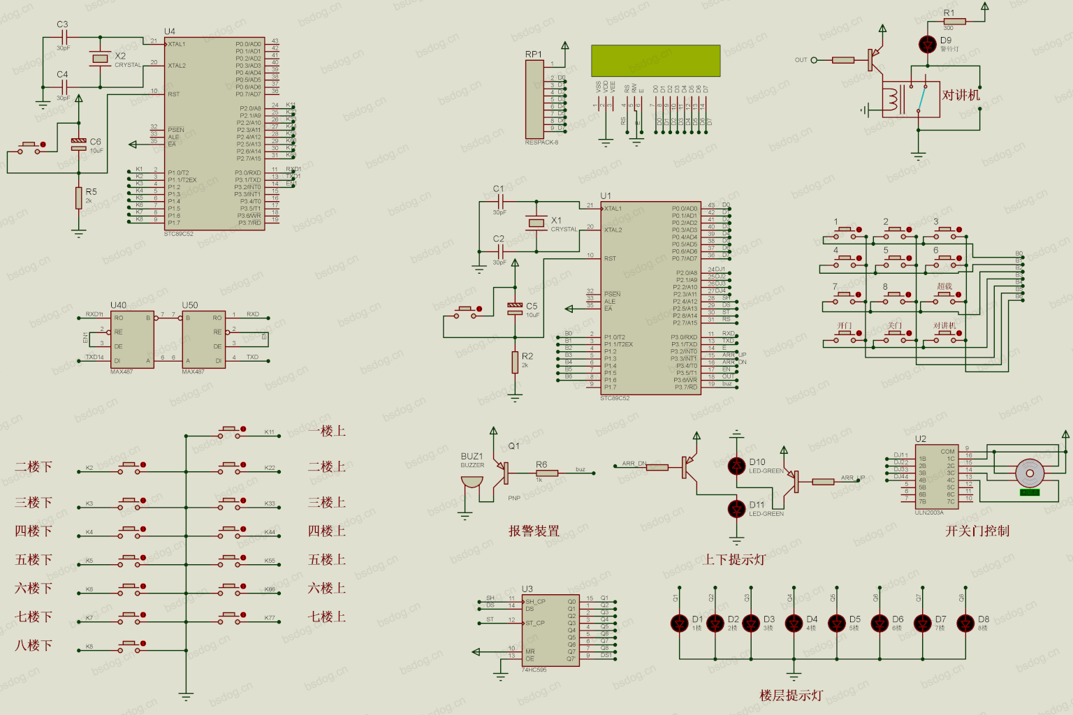The height and width of the screenshot is (715, 1073).
Task: Click the 四楼下 label text
Action: point(34,531)
